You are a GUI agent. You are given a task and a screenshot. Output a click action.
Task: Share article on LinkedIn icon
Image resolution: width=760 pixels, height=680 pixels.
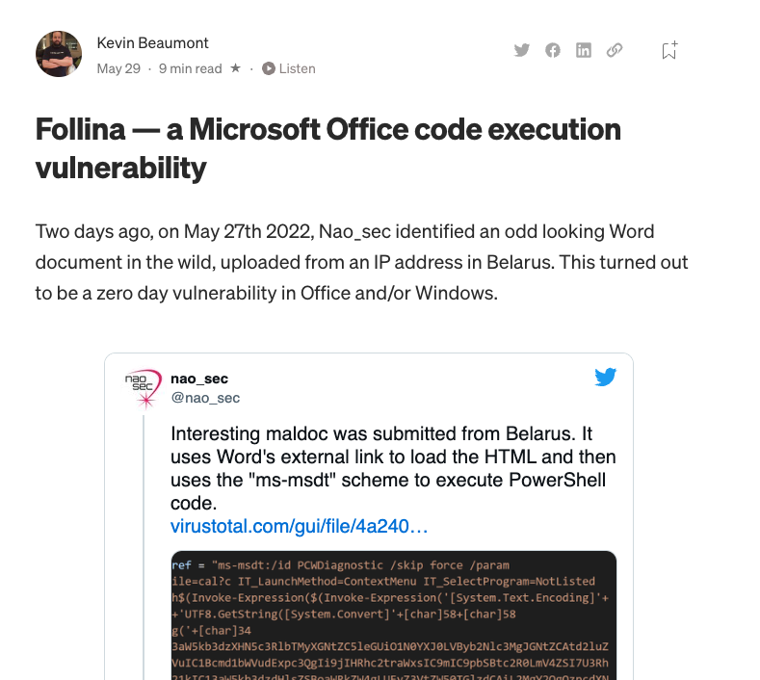coord(584,50)
